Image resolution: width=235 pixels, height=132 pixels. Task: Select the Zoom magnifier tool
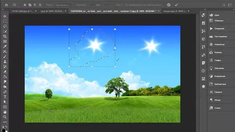[x=5, y=117]
